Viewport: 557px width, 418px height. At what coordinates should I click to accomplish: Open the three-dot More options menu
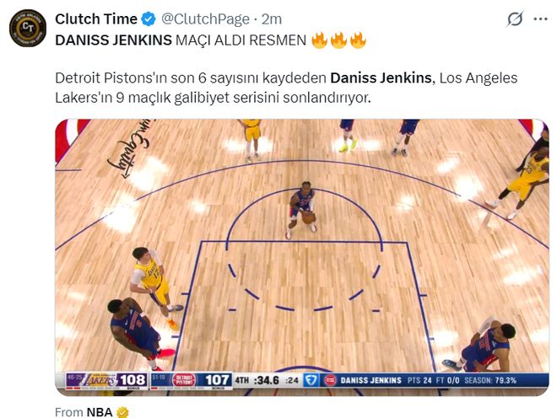click(540, 19)
